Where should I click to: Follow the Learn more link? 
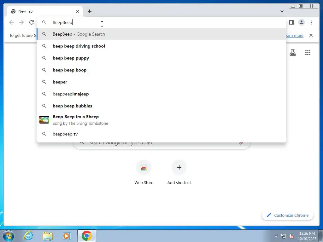[x=295, y=35]
